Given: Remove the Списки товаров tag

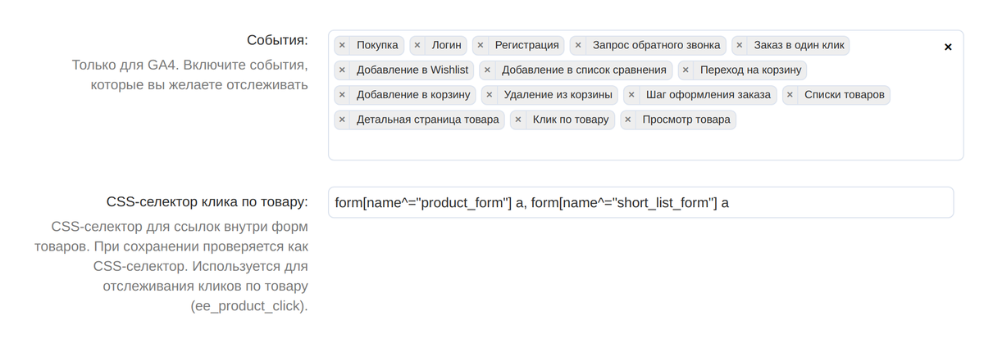Looking at the screenshot, I should pos(790,95).
